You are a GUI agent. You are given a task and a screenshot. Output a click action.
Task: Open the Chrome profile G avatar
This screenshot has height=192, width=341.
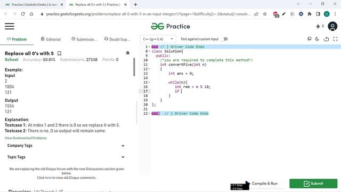pyautogui.click(x=327, y=14)
